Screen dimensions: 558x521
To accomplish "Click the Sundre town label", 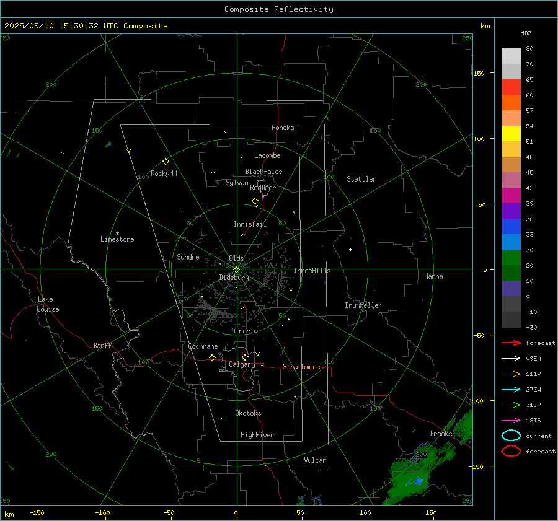I will pos(188,256).
